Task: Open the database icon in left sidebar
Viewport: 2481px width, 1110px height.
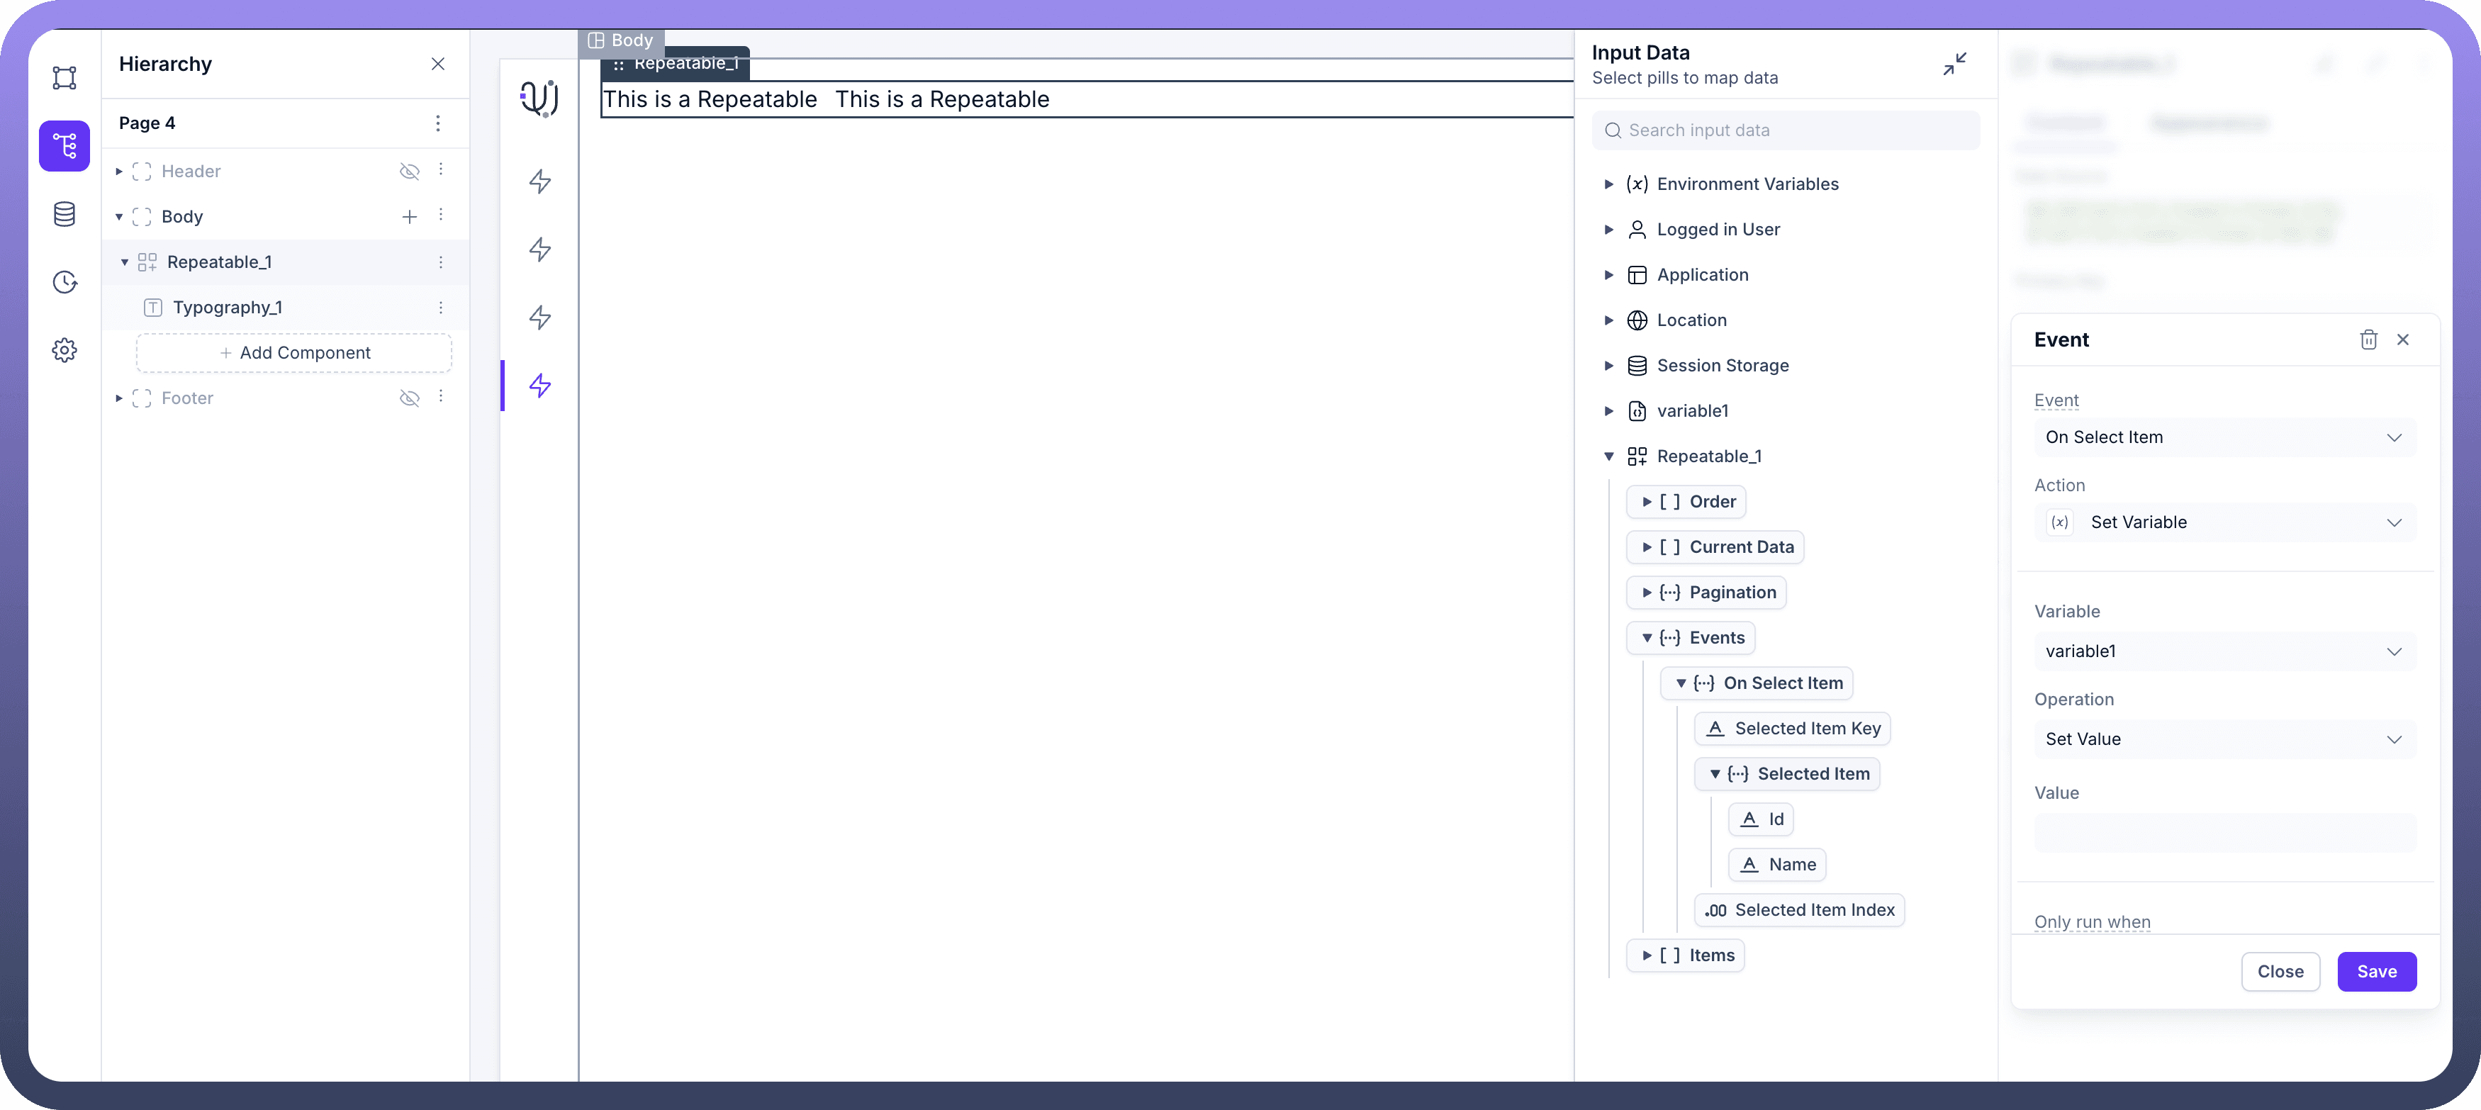Action: [x=65, y=214]
